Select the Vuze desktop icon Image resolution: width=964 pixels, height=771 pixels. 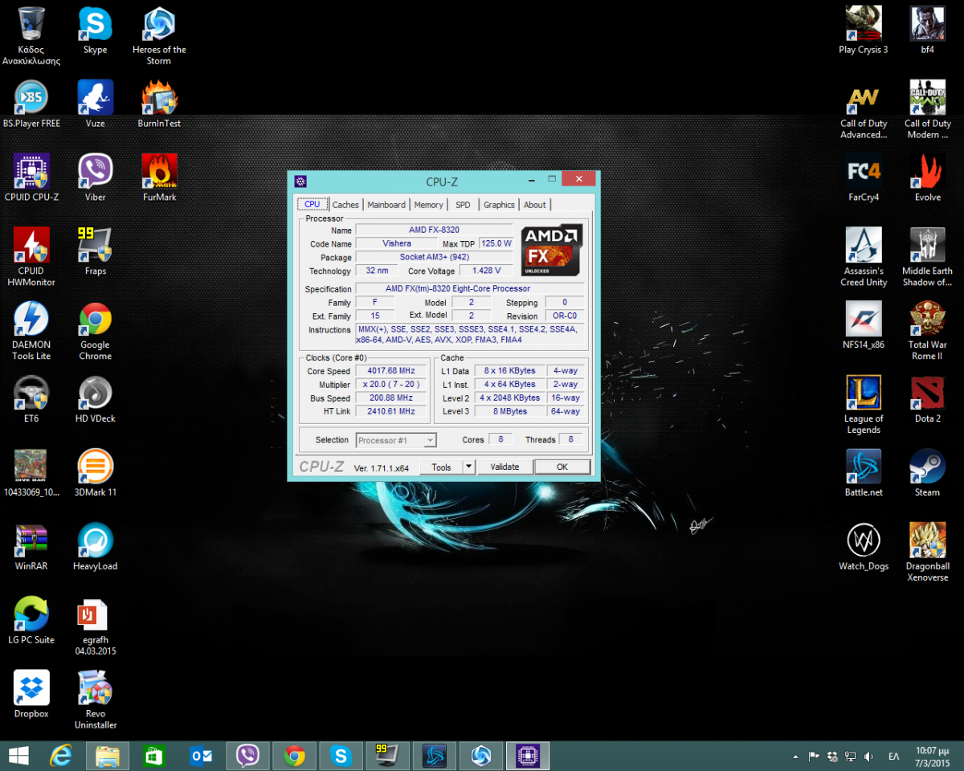[x=96, y=104]
